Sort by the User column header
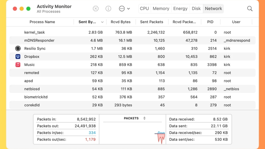 pos(236,22)
